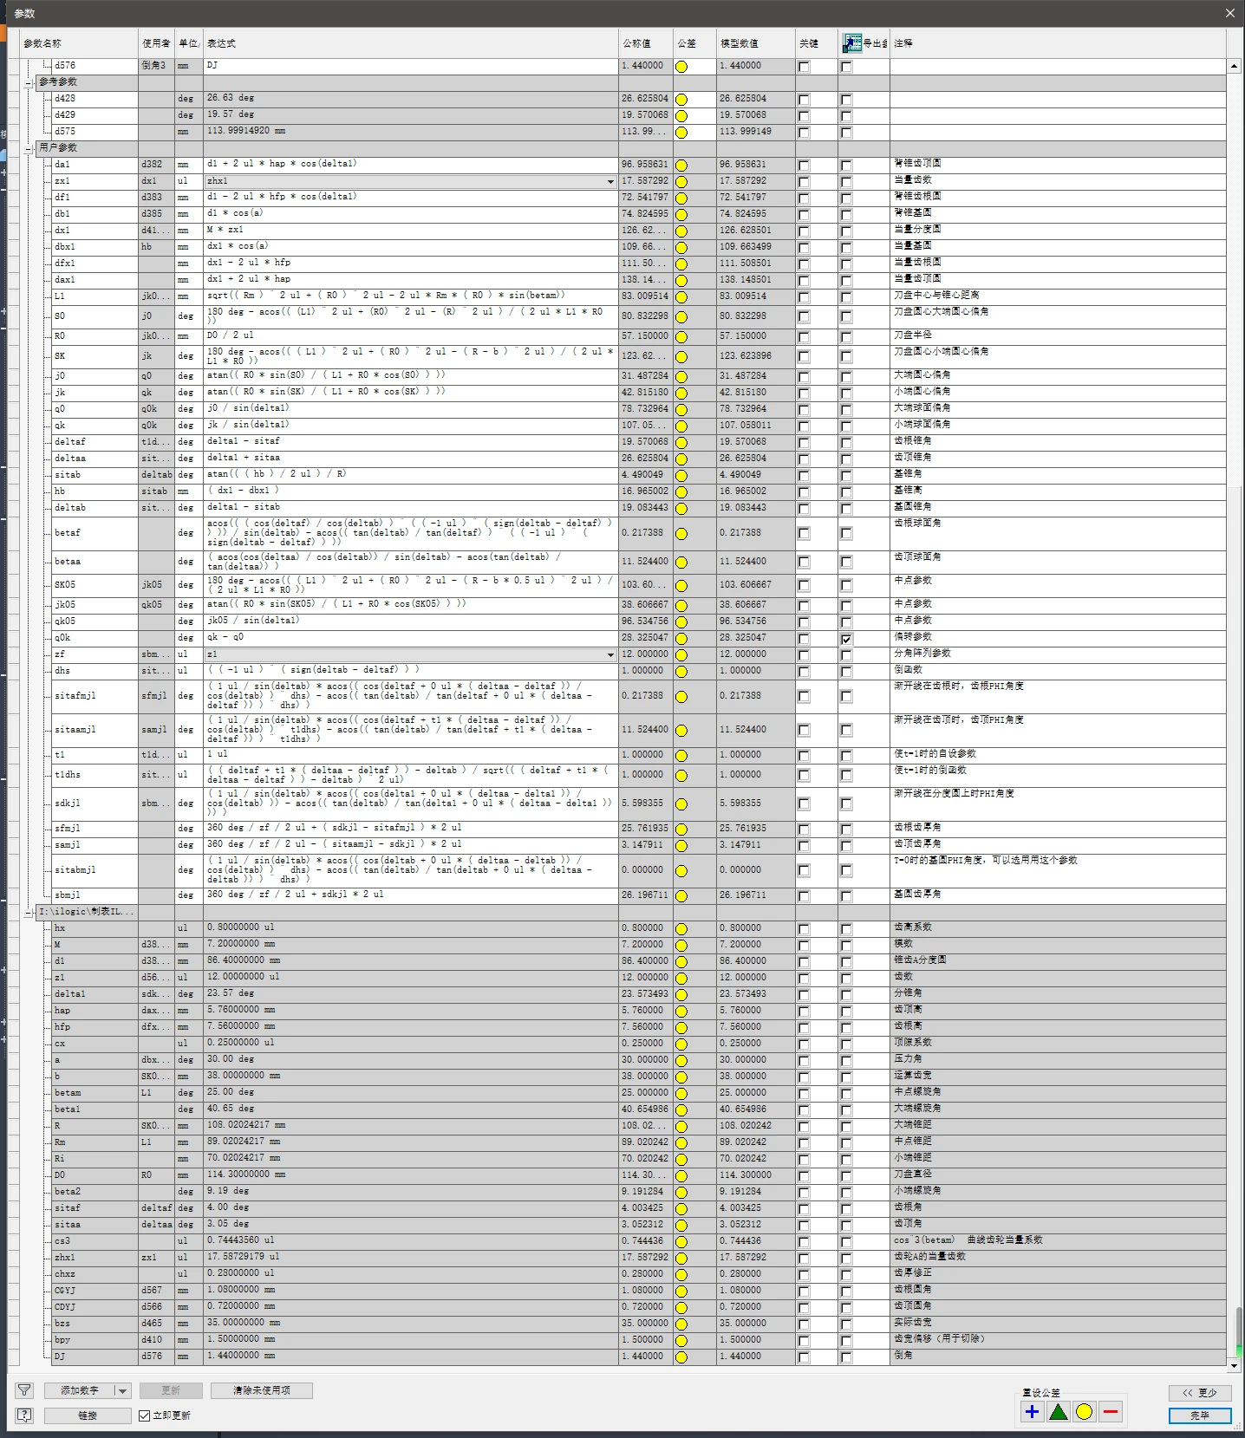Click the << 更少 button
This screenshot has width=1245, height=1438.
click(x=1200, y=1393)
